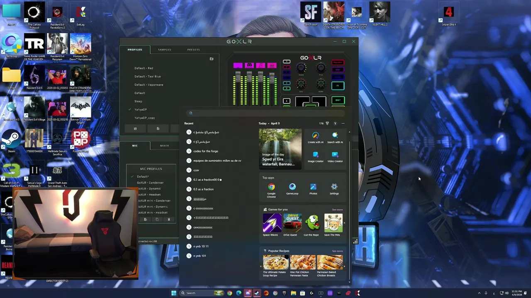
Task: Show hidden tray icons chevron
Action: [479, 293]
